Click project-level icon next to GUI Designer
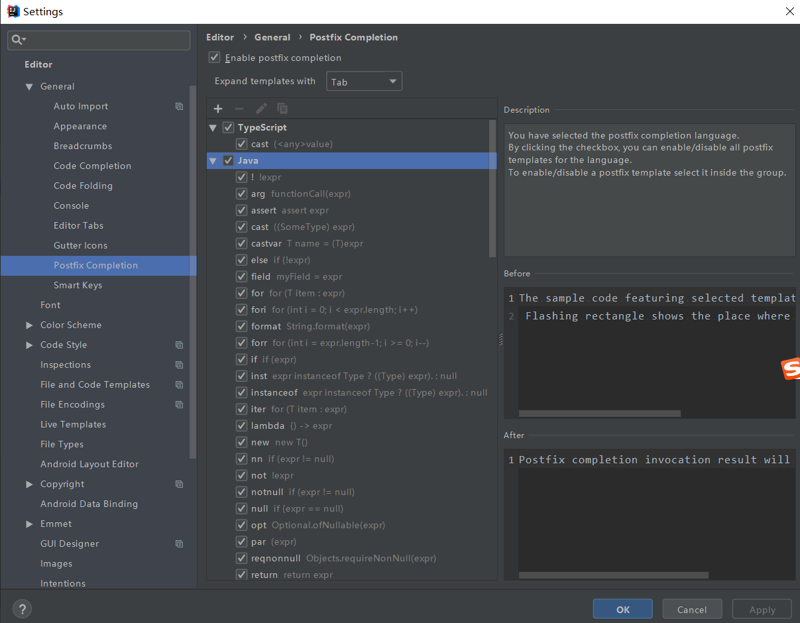The height and width of the screenshot is (623, 800). tap(179, 543)
